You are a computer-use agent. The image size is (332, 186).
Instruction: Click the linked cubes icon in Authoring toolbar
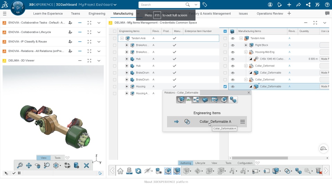click(x=298, y=171)
